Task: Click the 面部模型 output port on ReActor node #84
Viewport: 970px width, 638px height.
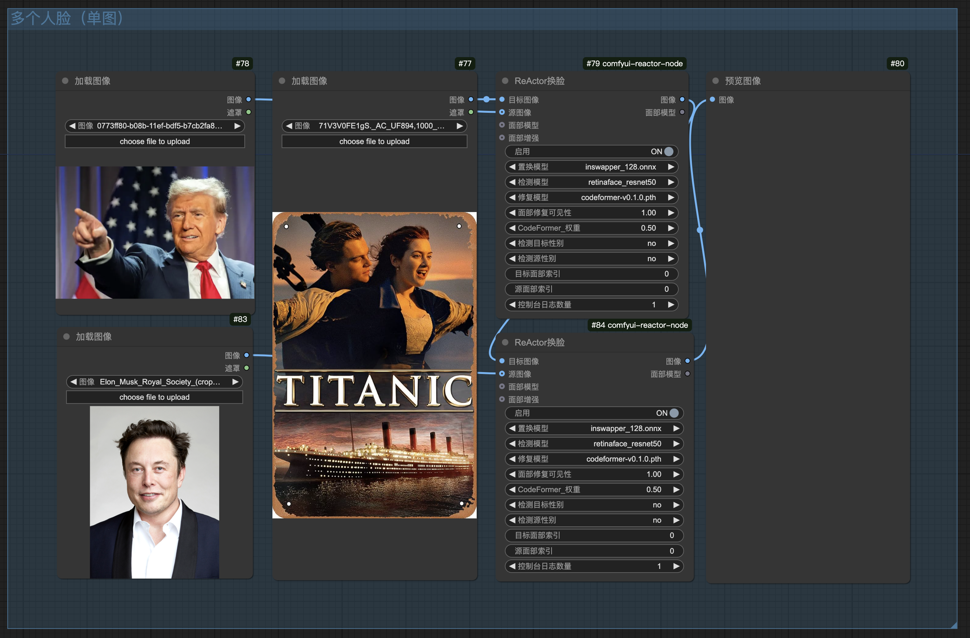Action: pyautogui.click(x=688, y=374)
